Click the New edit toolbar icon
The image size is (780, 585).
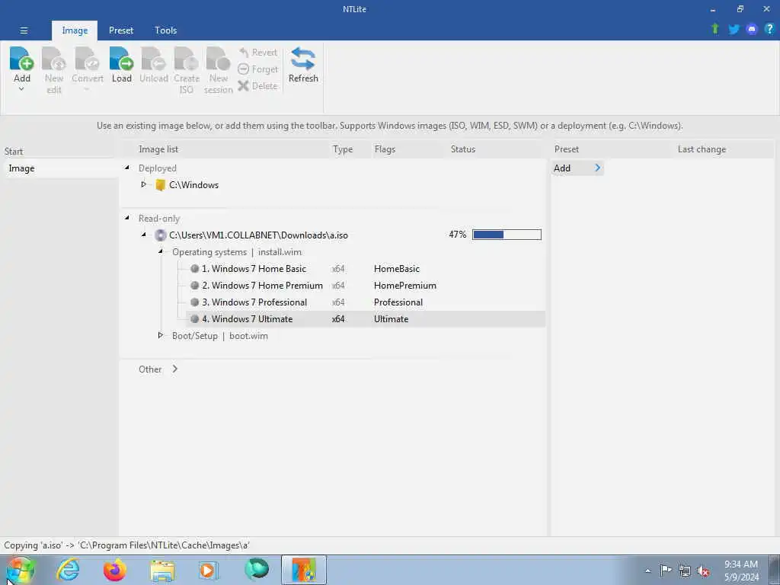[54, 59]
